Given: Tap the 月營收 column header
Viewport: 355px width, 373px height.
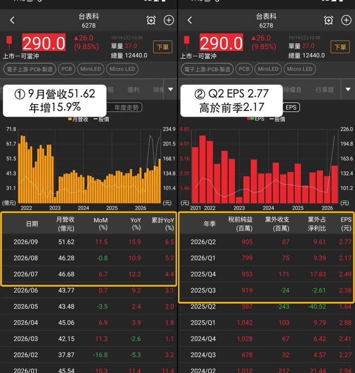Looking at the screenshot, I should pos(65,224).
